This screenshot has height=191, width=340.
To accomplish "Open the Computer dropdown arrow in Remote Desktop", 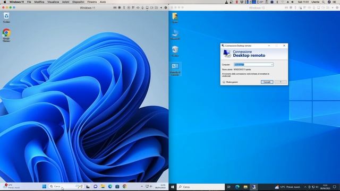I will (271, 65).
